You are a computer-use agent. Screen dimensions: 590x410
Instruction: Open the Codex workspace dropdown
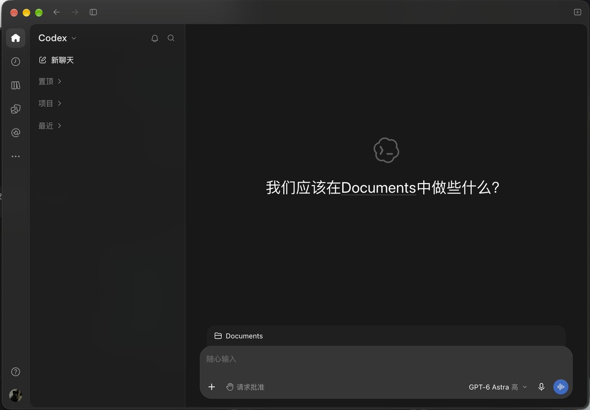pyautogui.click(x=58, y=38)
